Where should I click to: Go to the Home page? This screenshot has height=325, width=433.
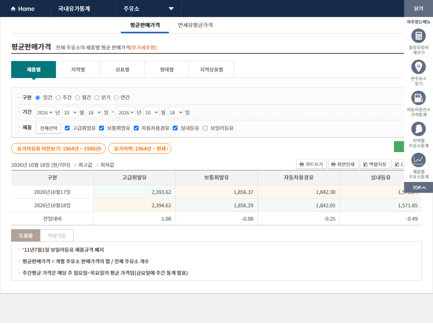[23, 9]
